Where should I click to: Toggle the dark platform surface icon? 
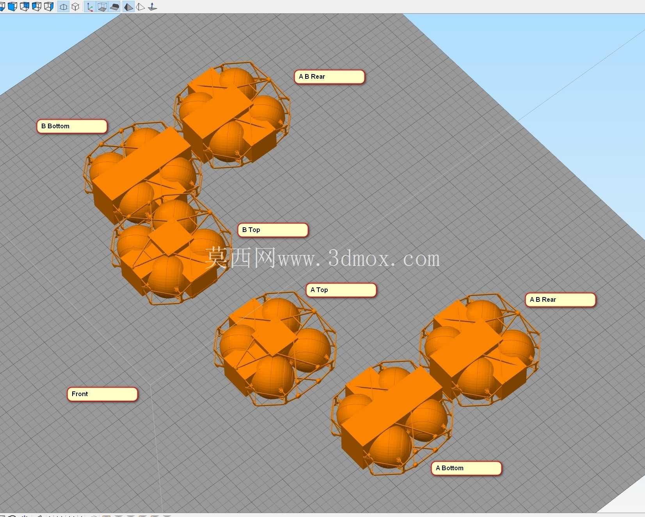point(114,7)
